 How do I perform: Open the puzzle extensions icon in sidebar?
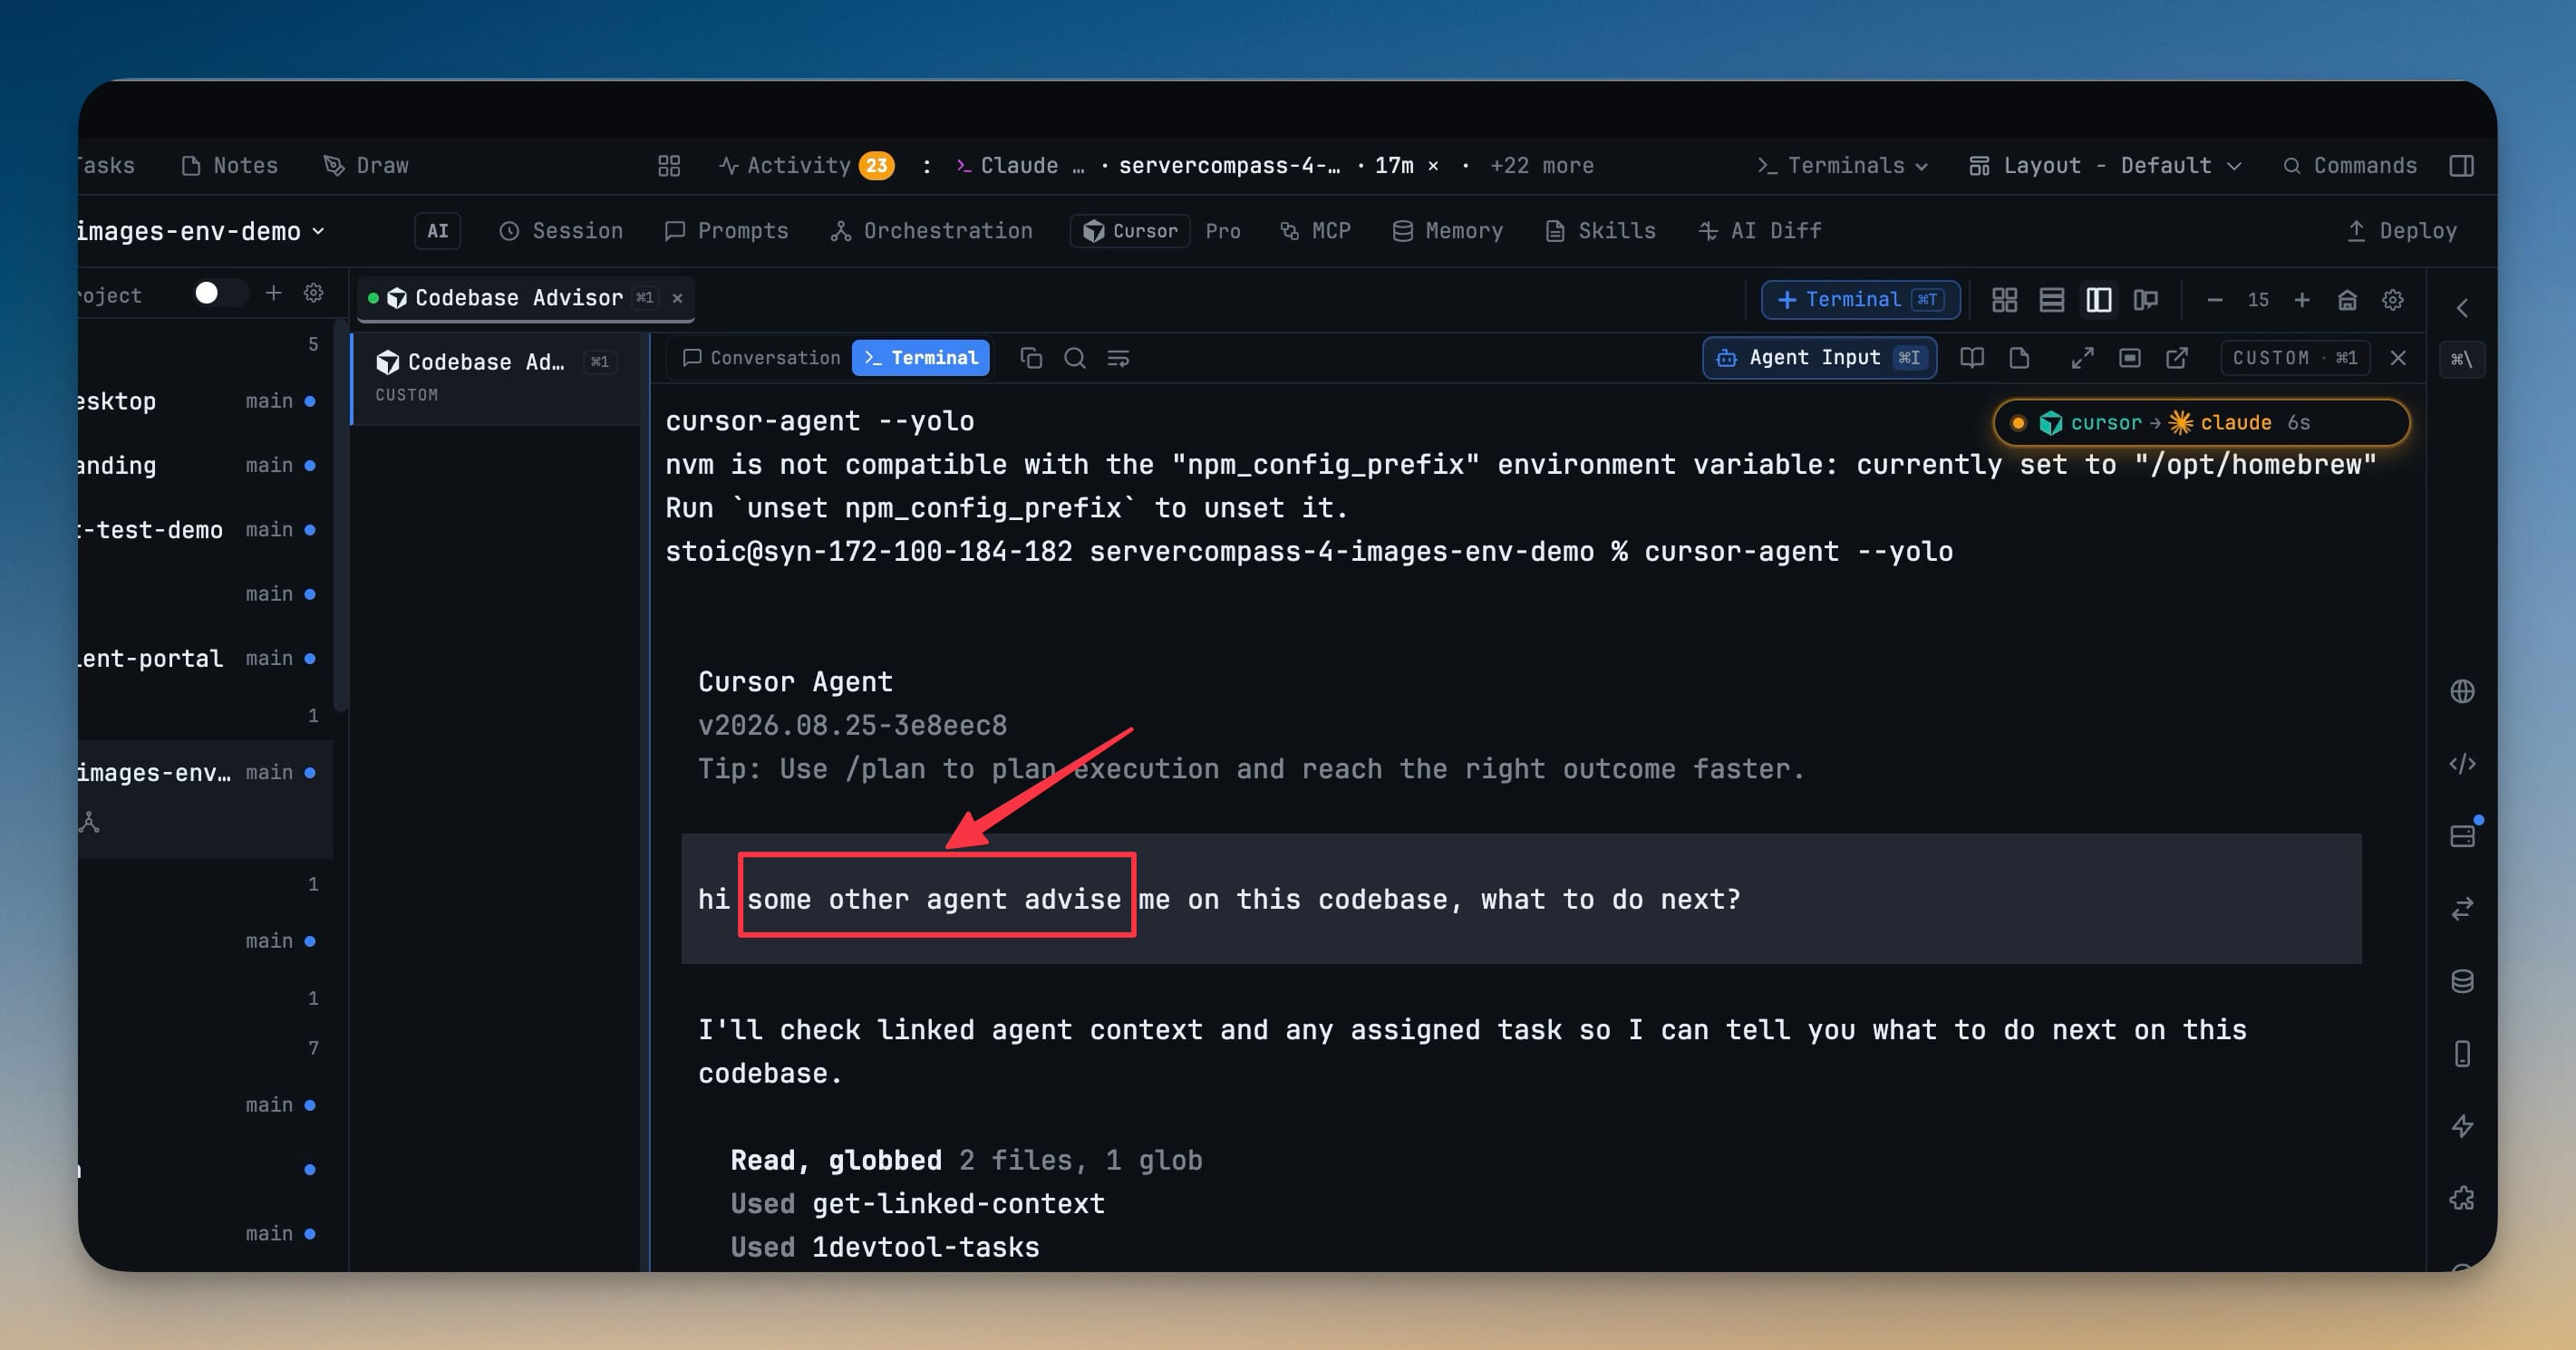click(x=2462, y=1198)
